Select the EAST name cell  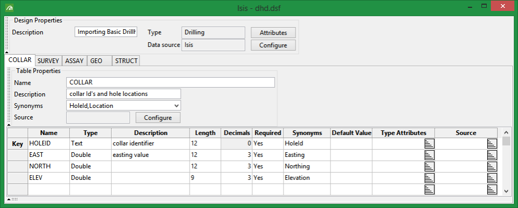click(49, 155)
